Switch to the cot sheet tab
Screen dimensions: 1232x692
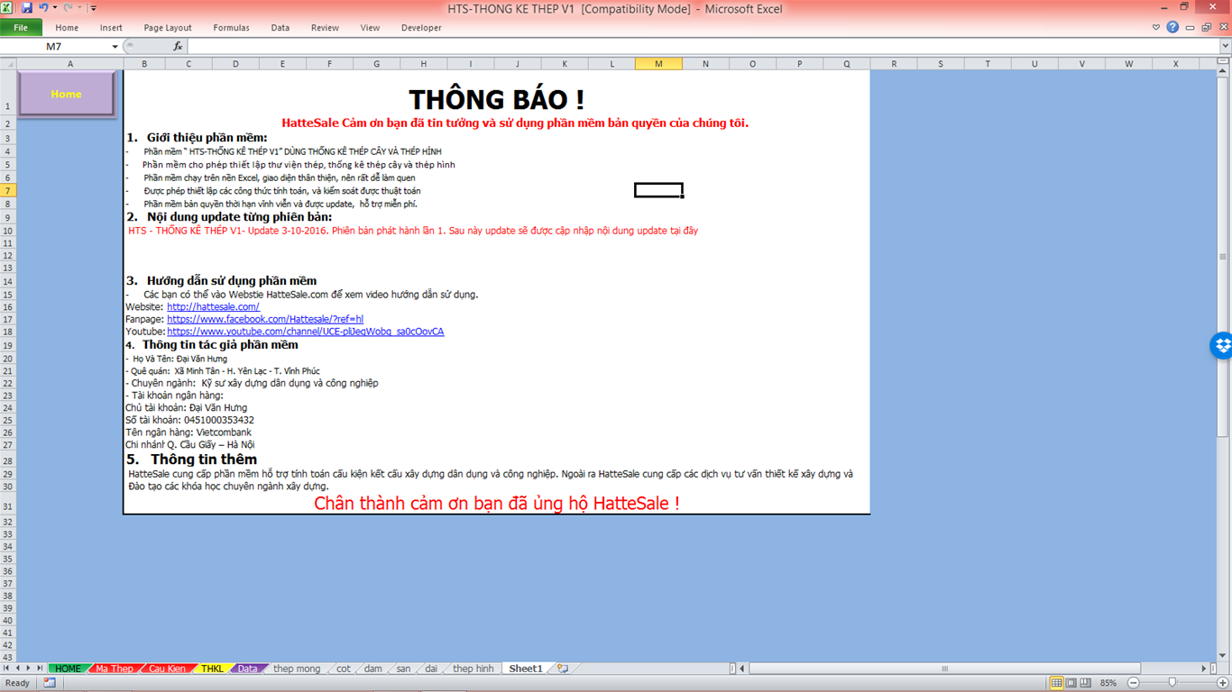344,669
